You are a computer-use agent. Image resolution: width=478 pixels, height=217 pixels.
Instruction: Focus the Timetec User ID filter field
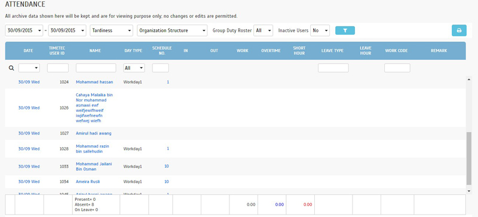click(58, 68)
